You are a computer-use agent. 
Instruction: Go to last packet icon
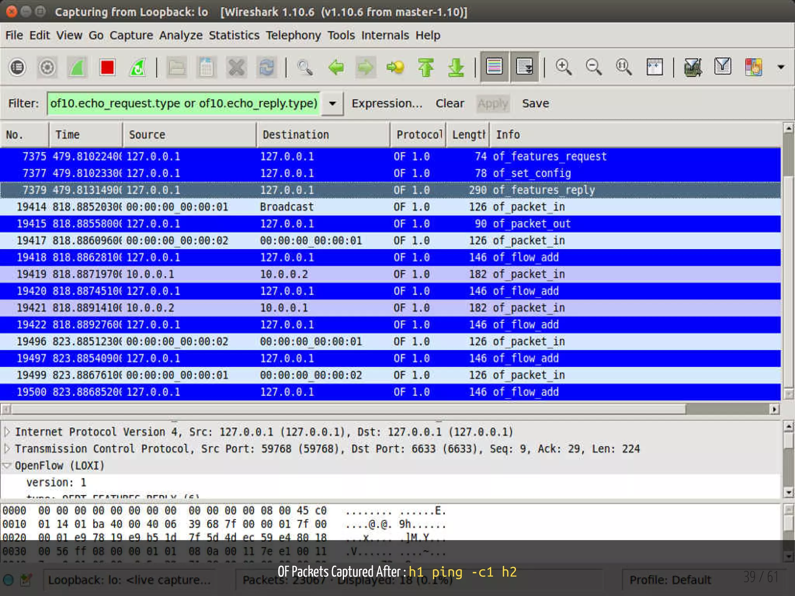(x=456, y=68)
